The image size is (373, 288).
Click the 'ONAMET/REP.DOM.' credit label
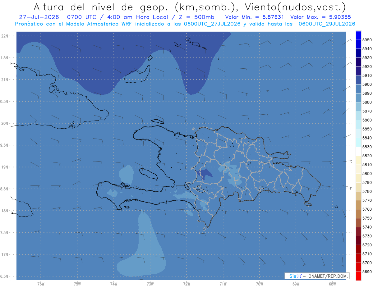click(328, 276)
